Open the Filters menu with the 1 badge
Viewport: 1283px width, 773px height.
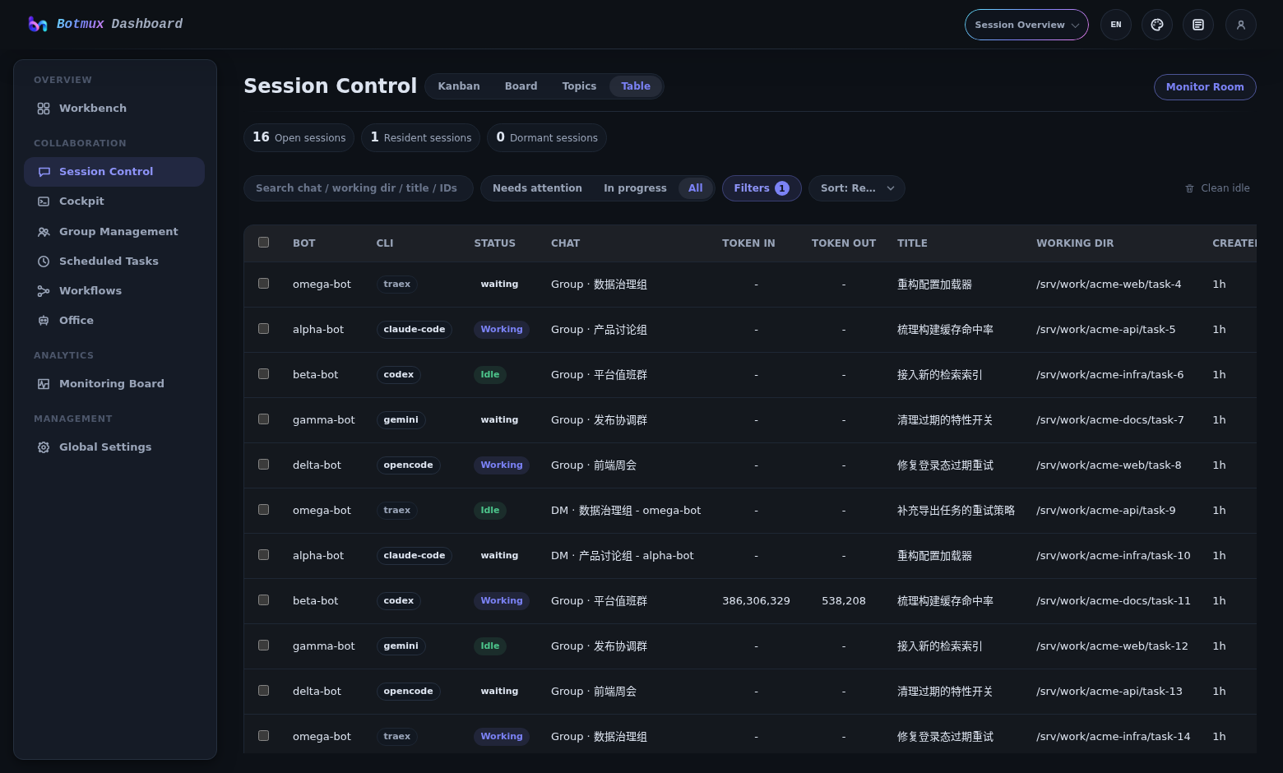coord(762,188)
